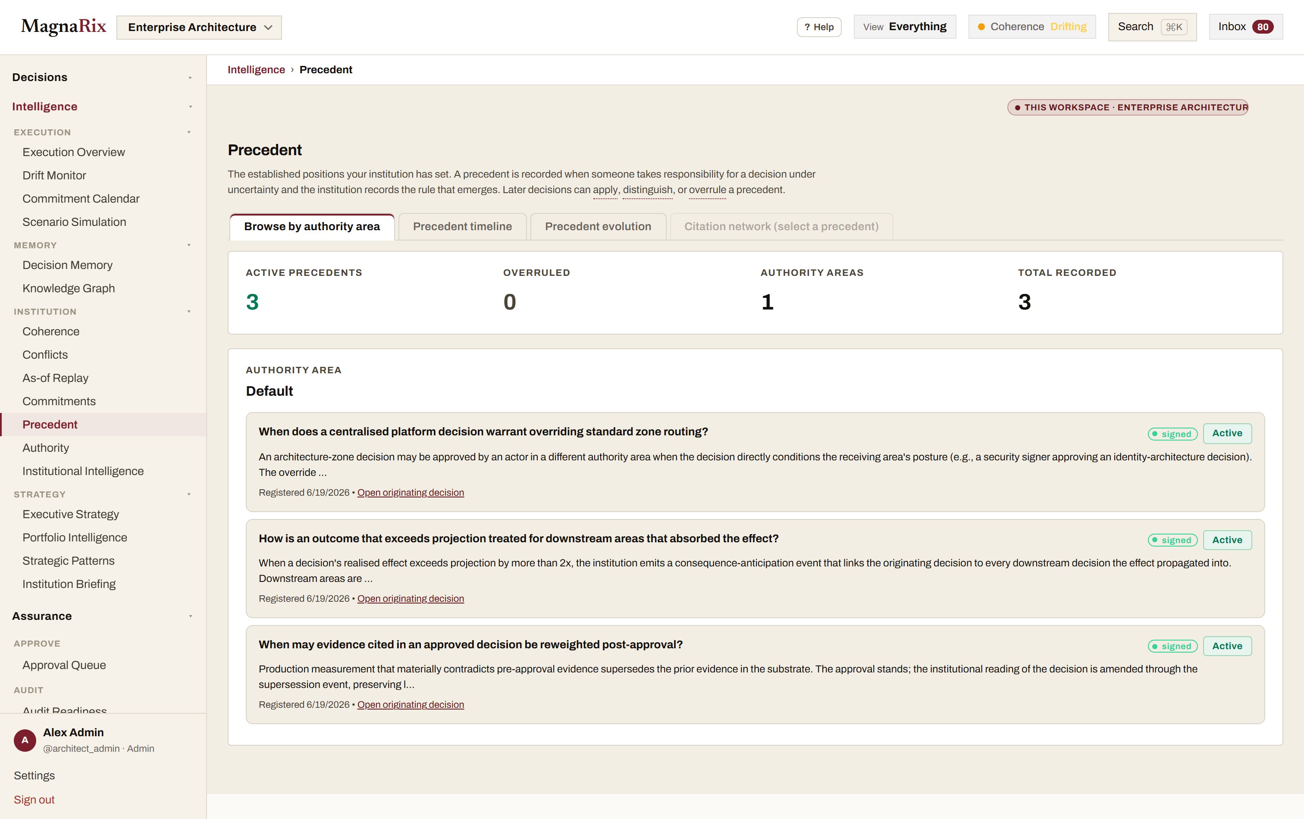The width and height of the screenshot is (1304, 819).
Task: Open the Enterprise Architecture workspace dropdown
Action: point(199,27)
